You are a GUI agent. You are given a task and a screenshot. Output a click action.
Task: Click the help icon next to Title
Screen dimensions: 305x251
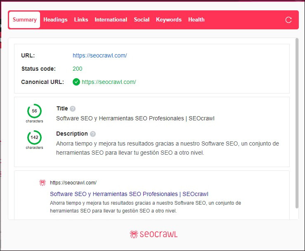(x=73, y=109)
